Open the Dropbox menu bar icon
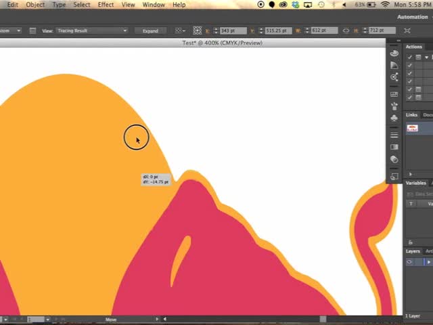The width and height of the screenshot is (433, 325). click(295, 5)
